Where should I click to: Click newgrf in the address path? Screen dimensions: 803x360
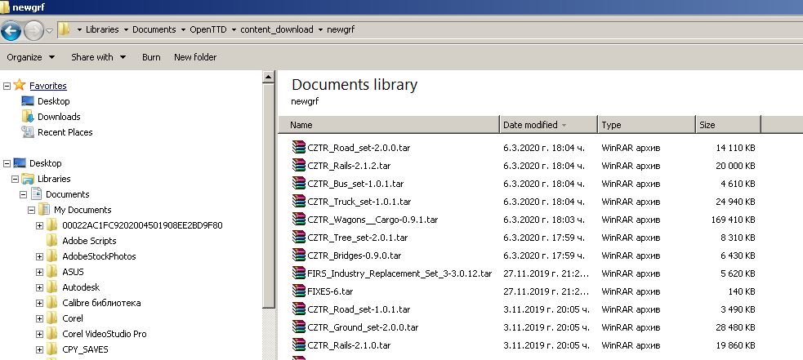point(341,29)
